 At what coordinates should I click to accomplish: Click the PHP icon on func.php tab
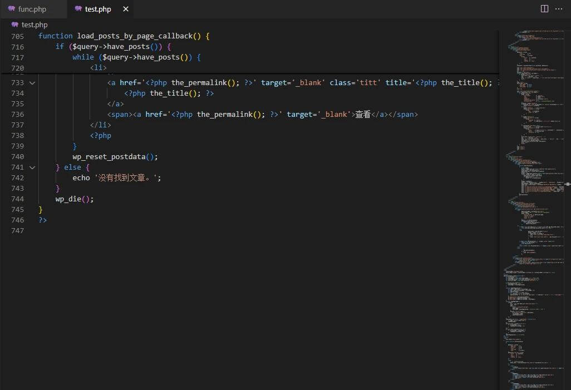pyautogui.click(x=12, y=9)
